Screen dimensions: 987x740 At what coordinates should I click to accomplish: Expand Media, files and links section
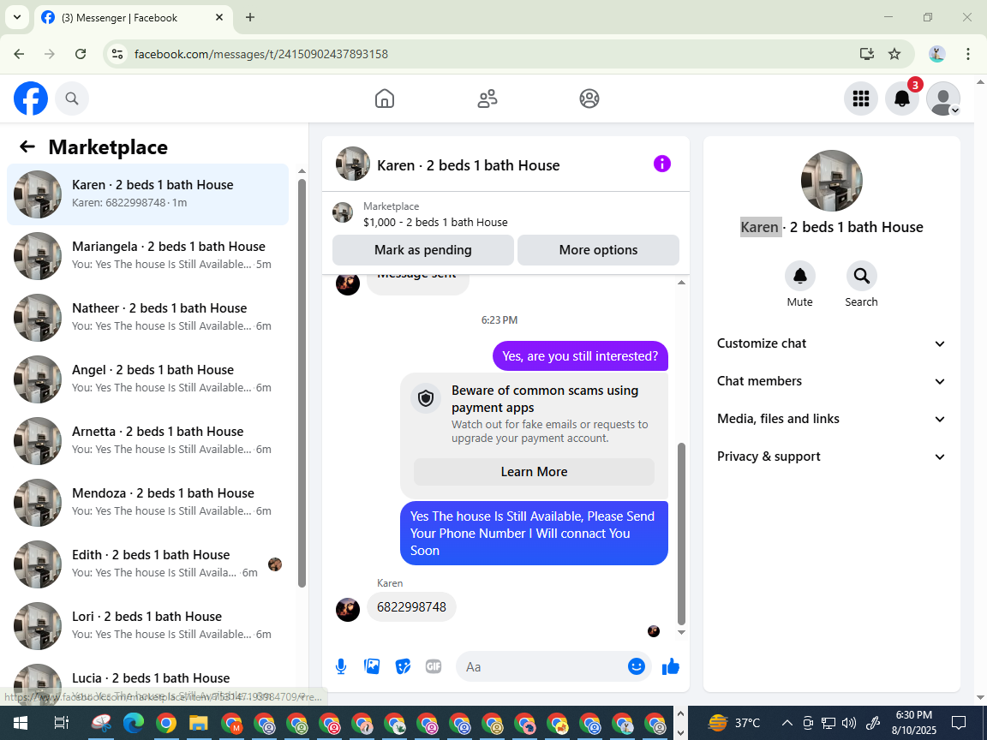point(831,419)
